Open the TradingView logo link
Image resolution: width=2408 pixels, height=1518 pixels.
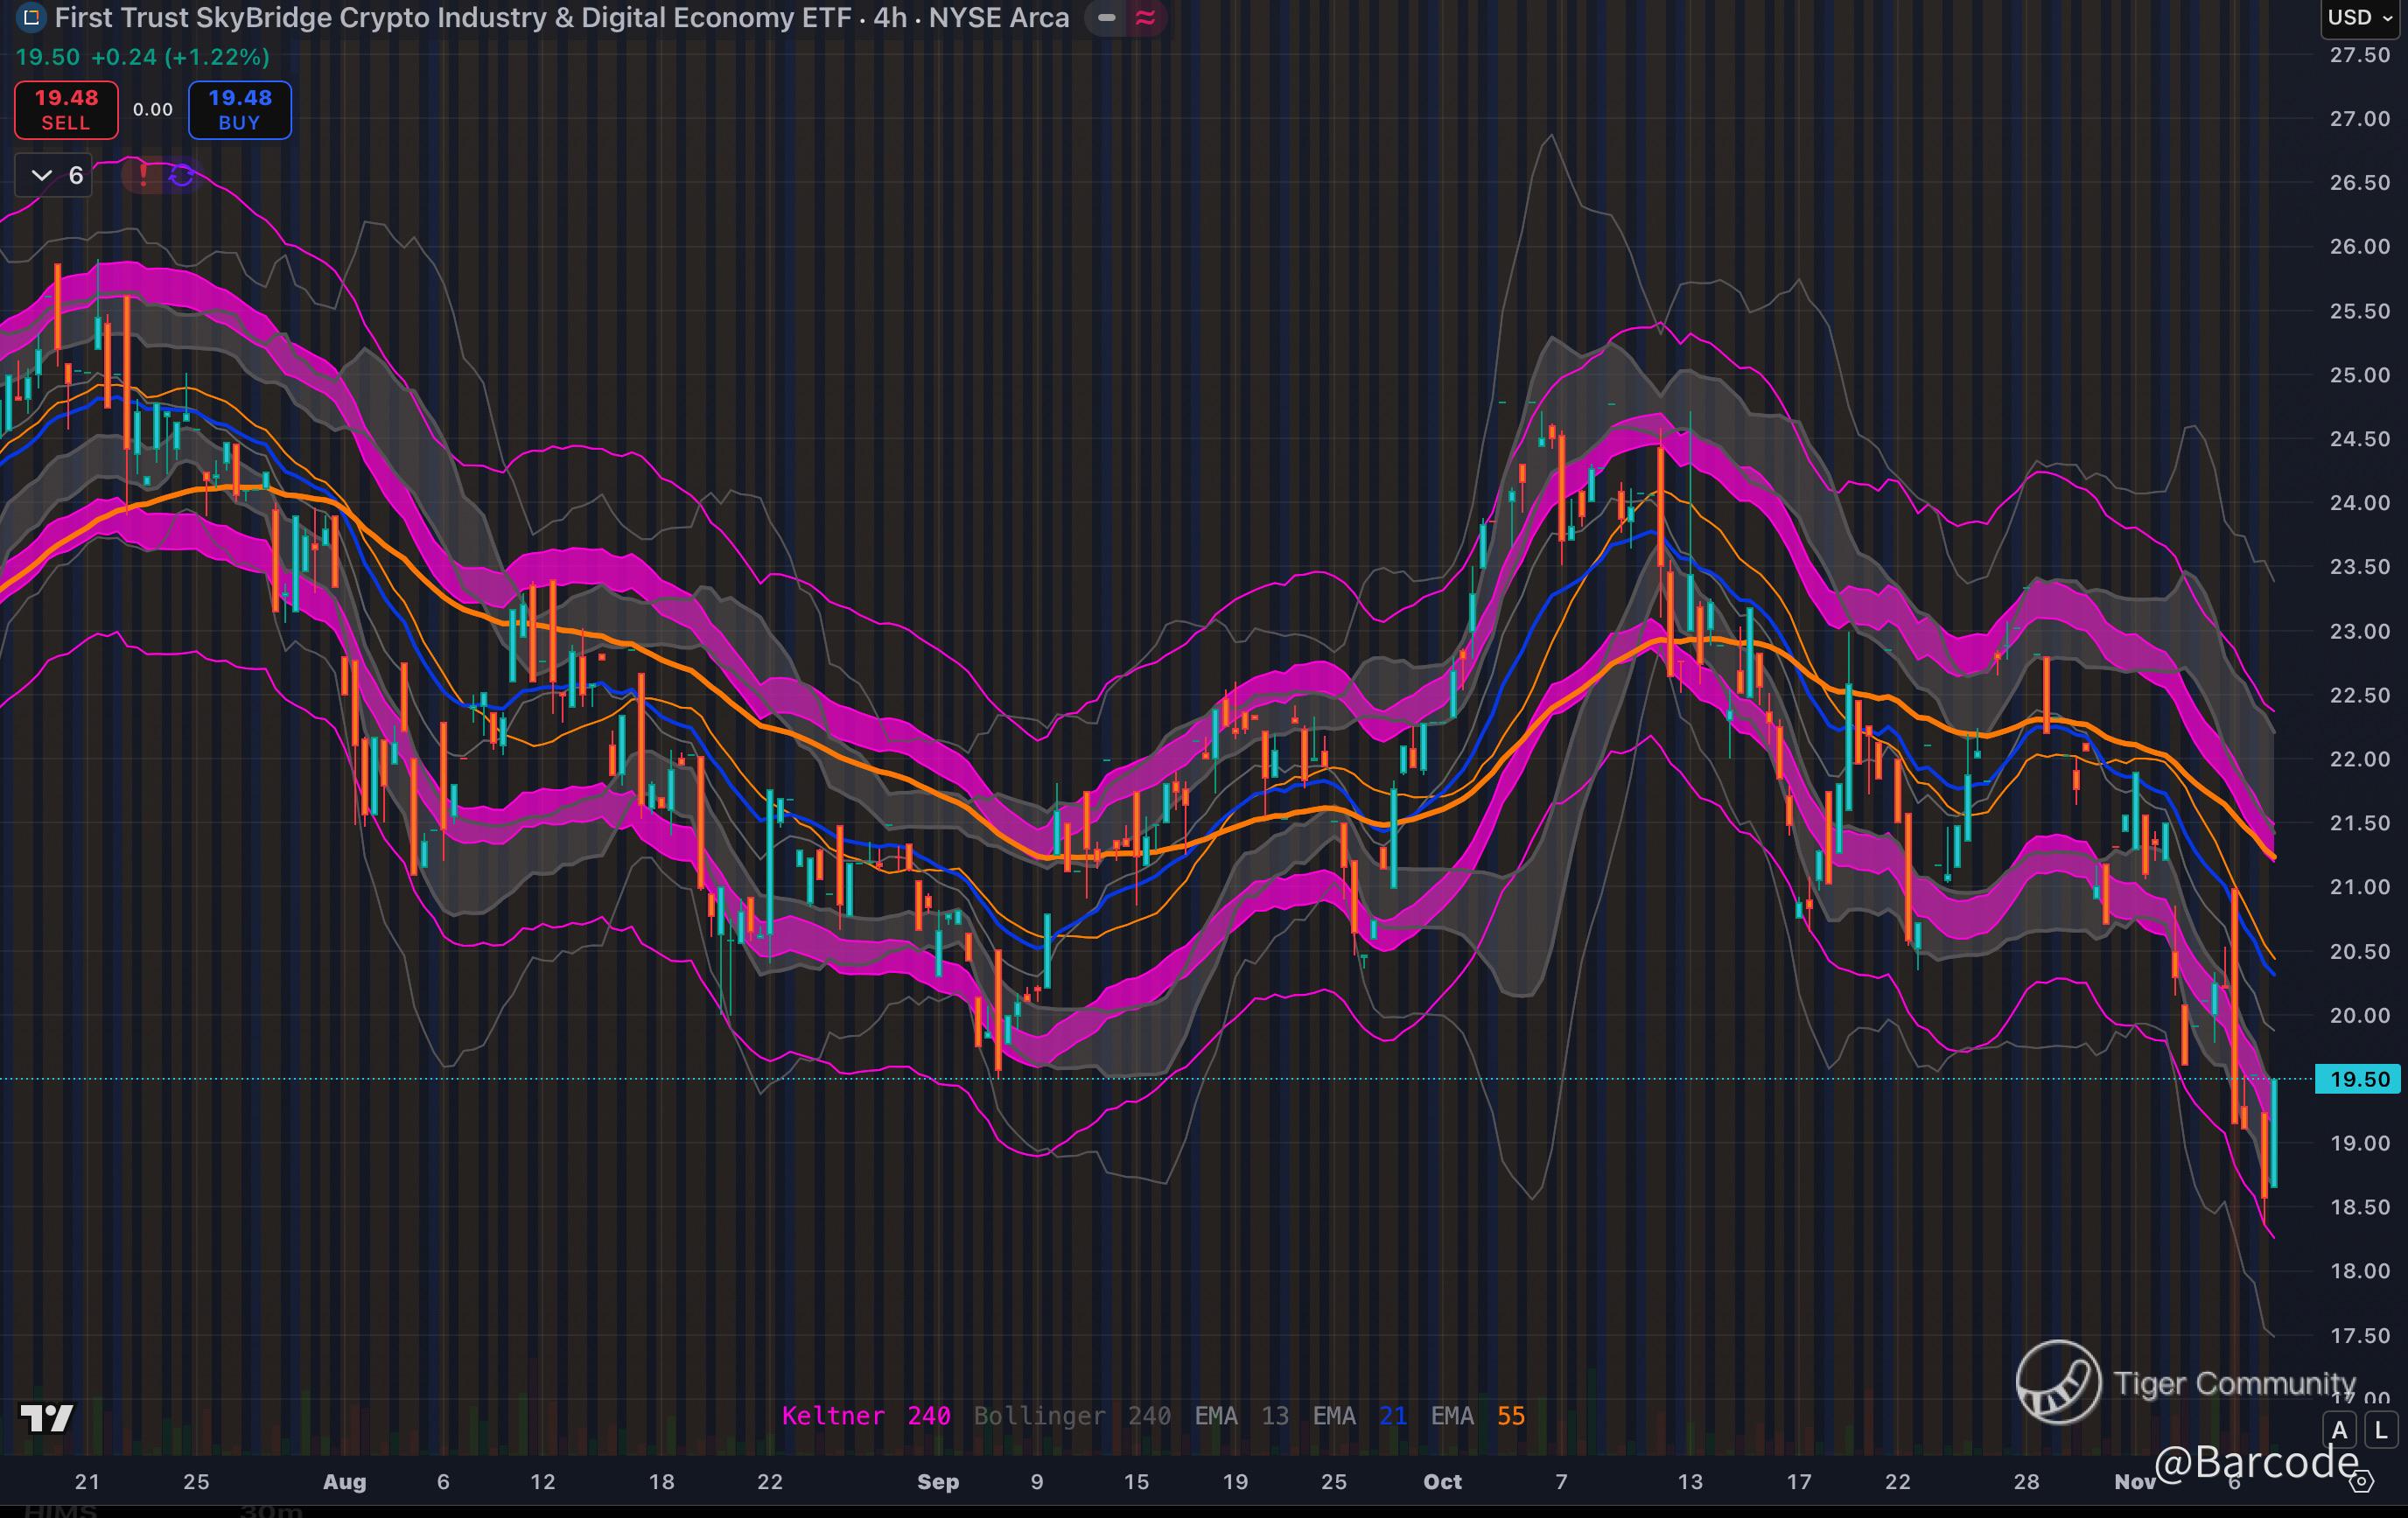[47, 1418]
